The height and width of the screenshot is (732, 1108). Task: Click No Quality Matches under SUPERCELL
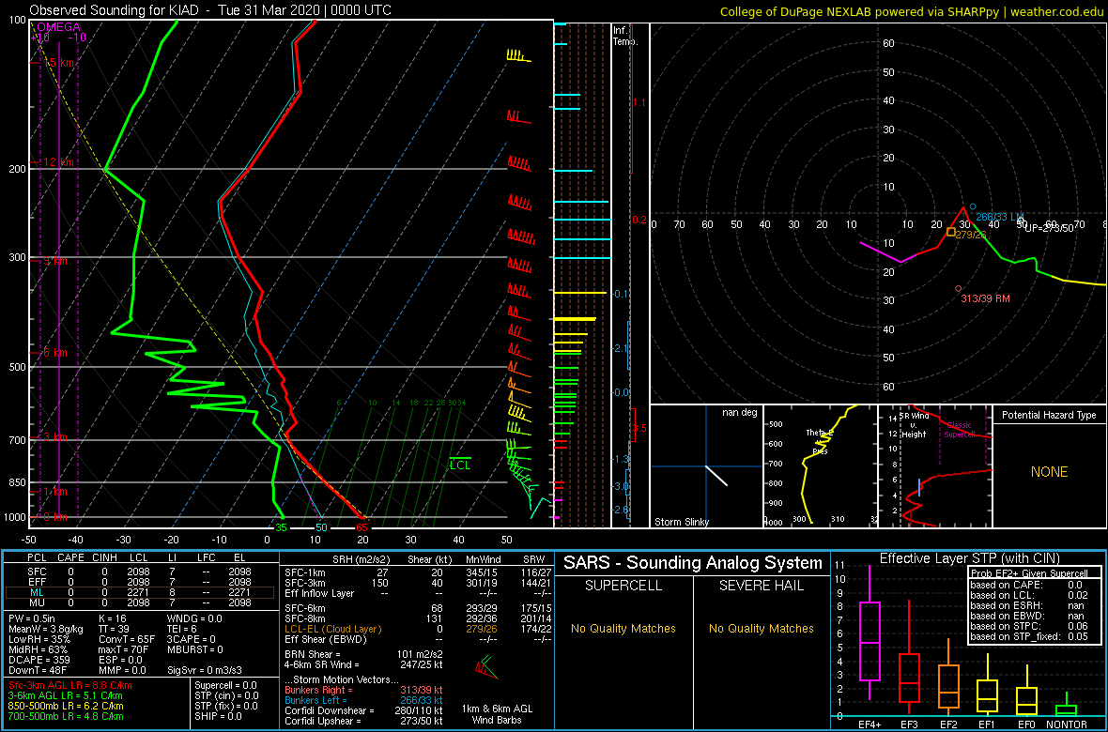click(x=623, y=629)
